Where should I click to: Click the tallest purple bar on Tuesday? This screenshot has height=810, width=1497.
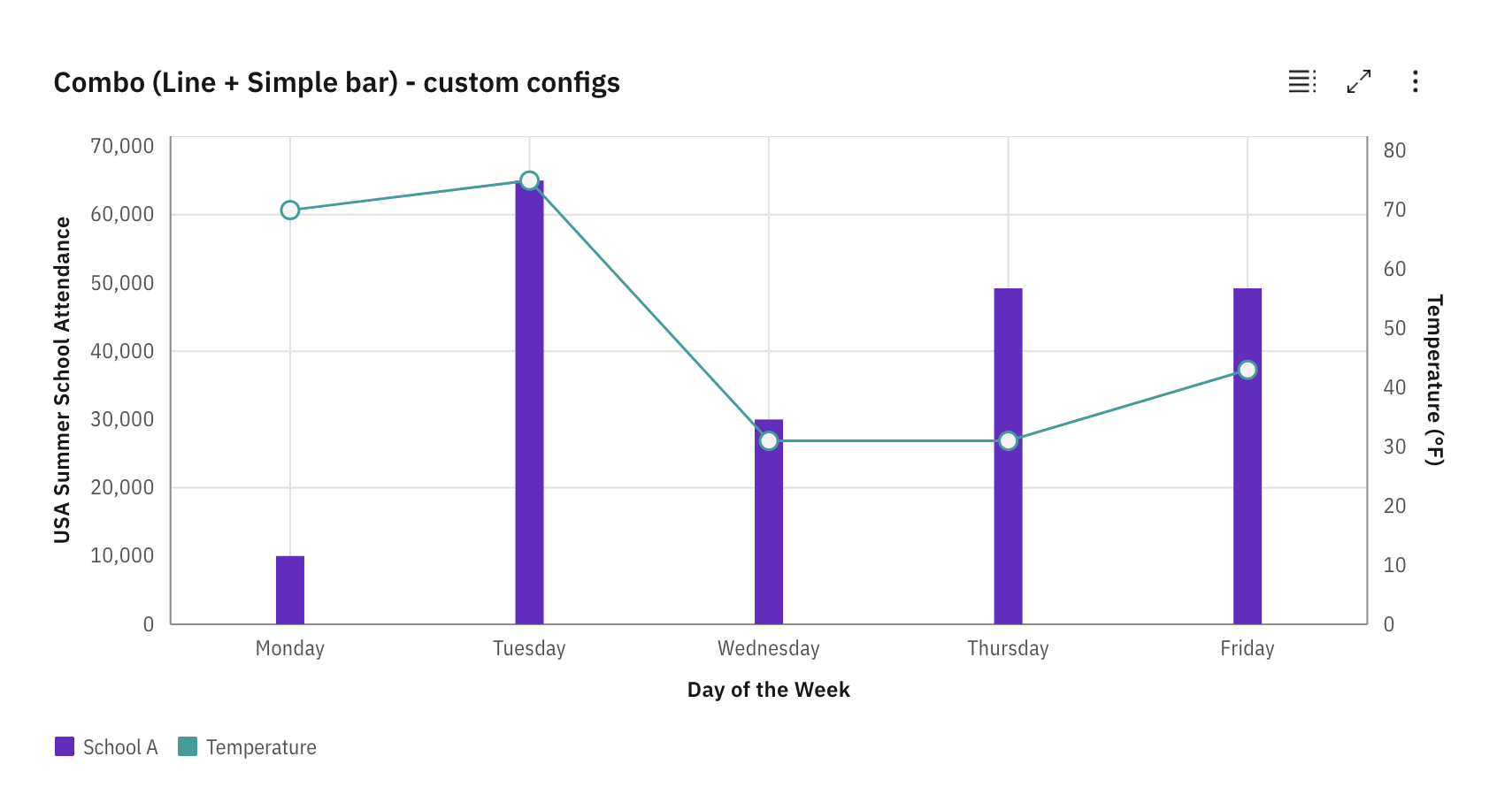(529, 398)
